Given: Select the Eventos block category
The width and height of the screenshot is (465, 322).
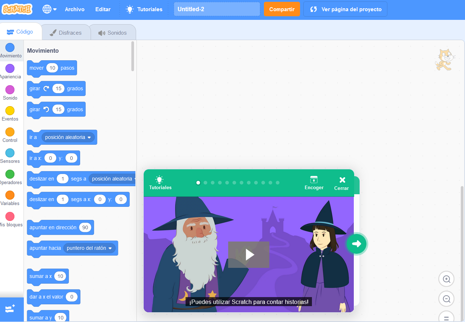Looking at the screenshot, I should pos(11,113).
